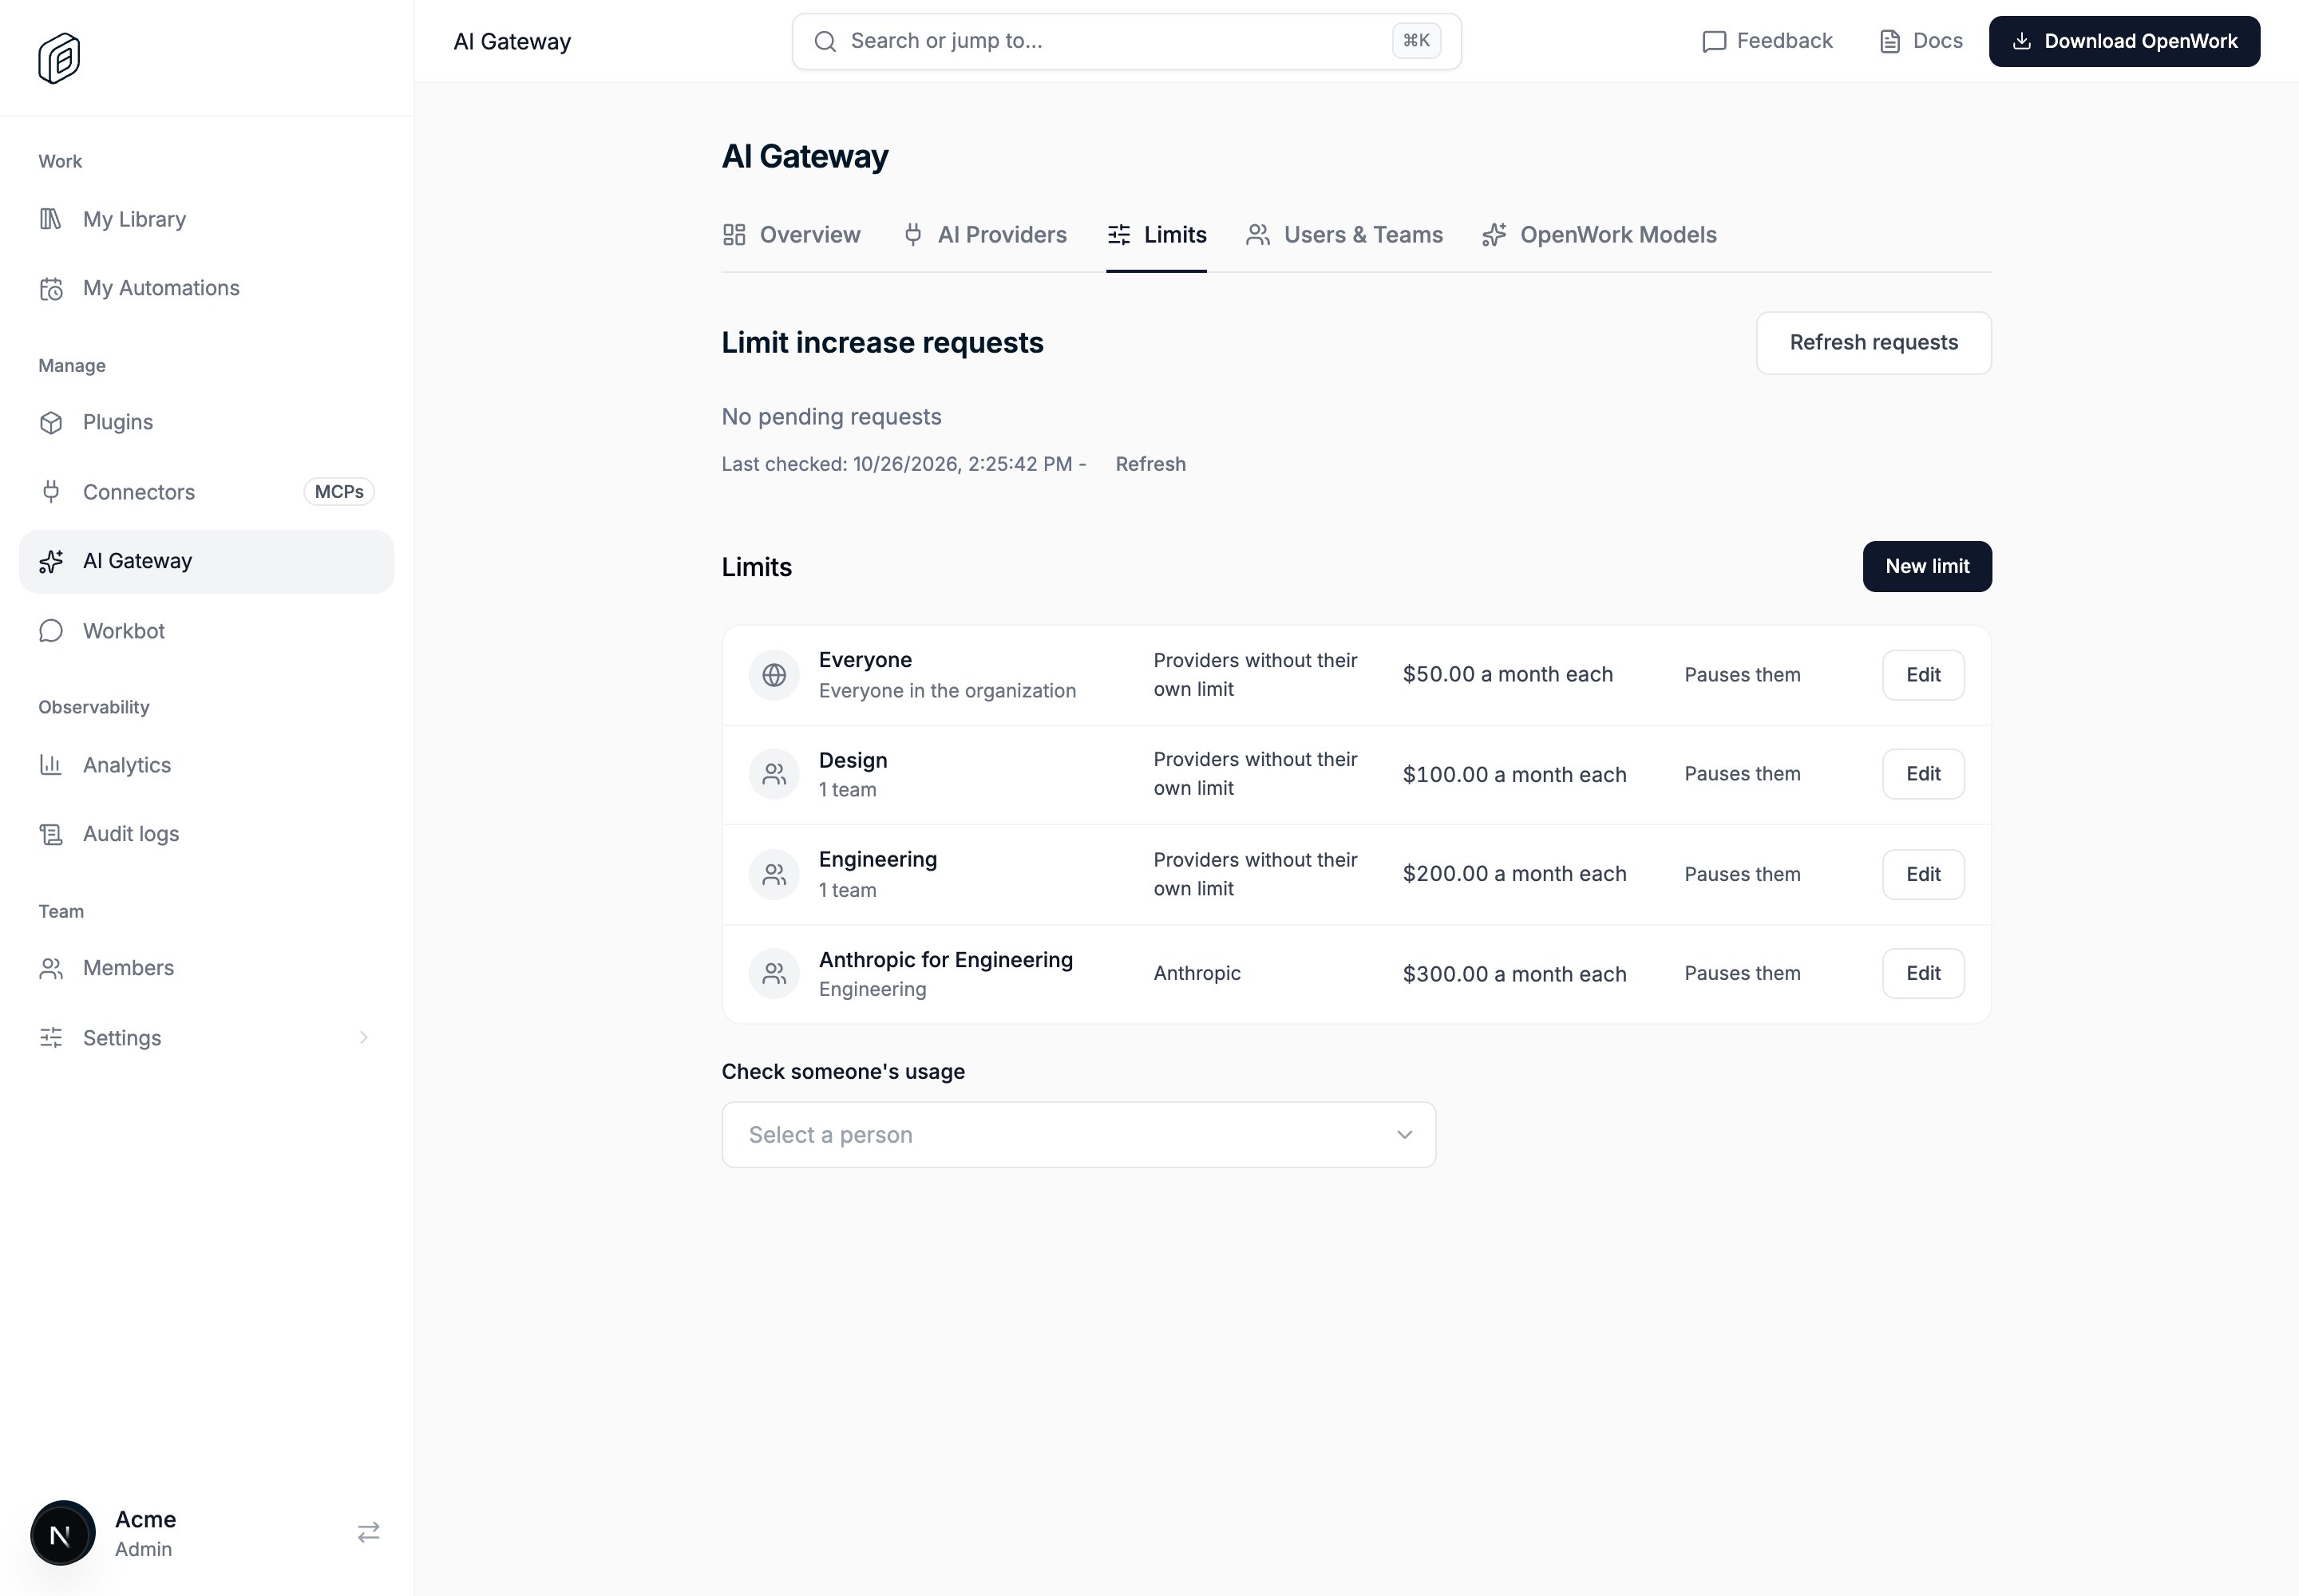
Task: Create a New limit
Action: (1927, 567)
